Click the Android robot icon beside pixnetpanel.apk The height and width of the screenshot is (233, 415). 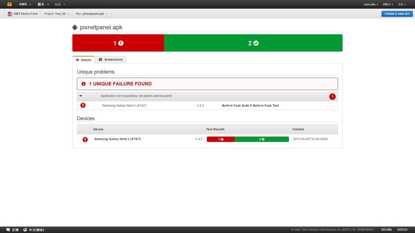pos(75,27)
